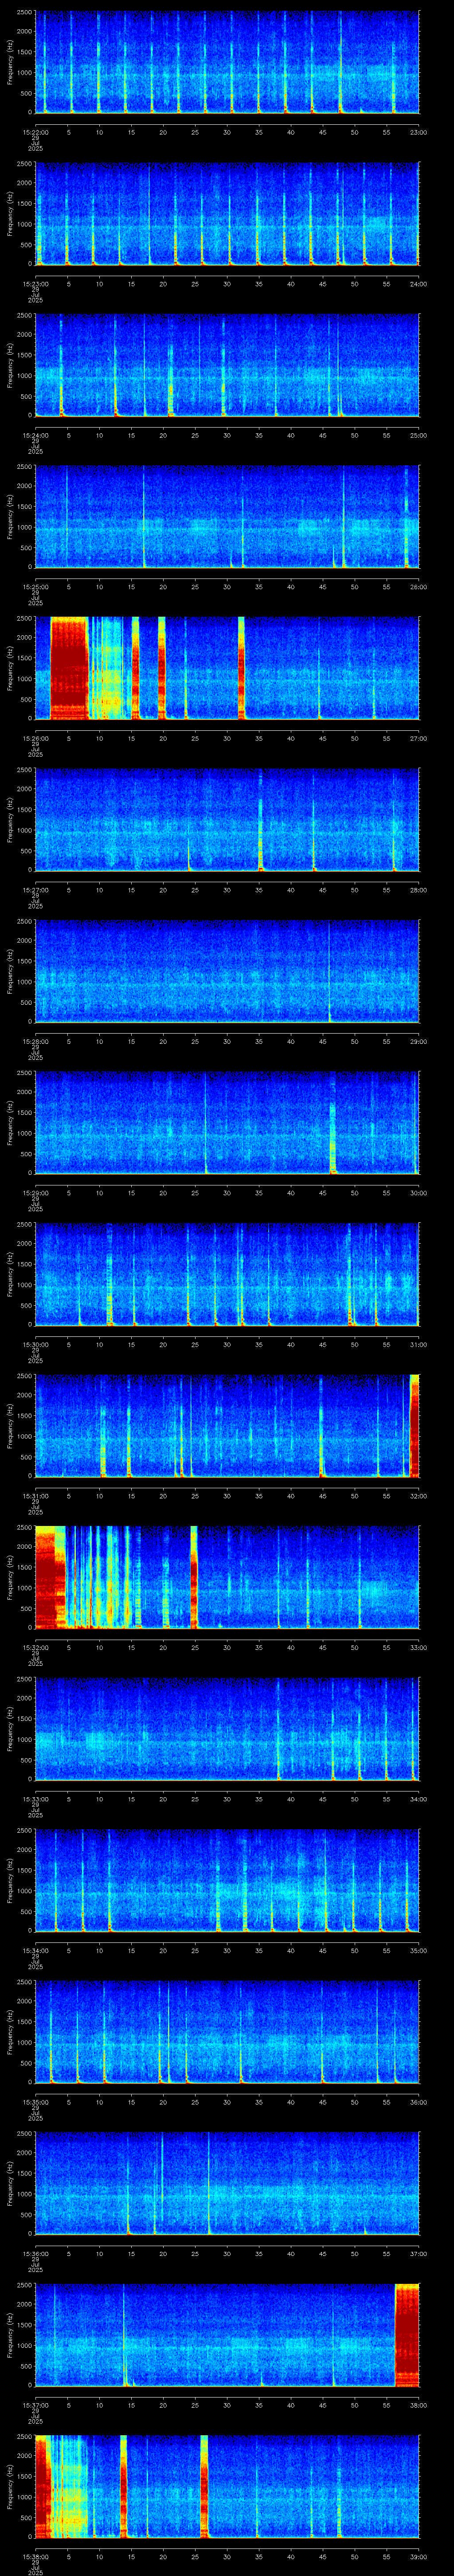Click the 15:28:00 start time label
This screenshot has width=454, height=2576.
pyautogui.click(x=35, y=1041)
